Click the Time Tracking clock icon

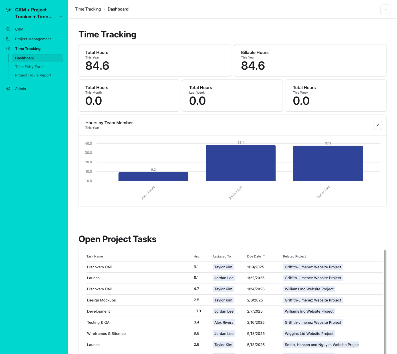8,49
